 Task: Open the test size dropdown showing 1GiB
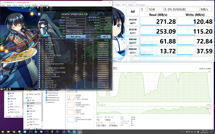[155, 9]
